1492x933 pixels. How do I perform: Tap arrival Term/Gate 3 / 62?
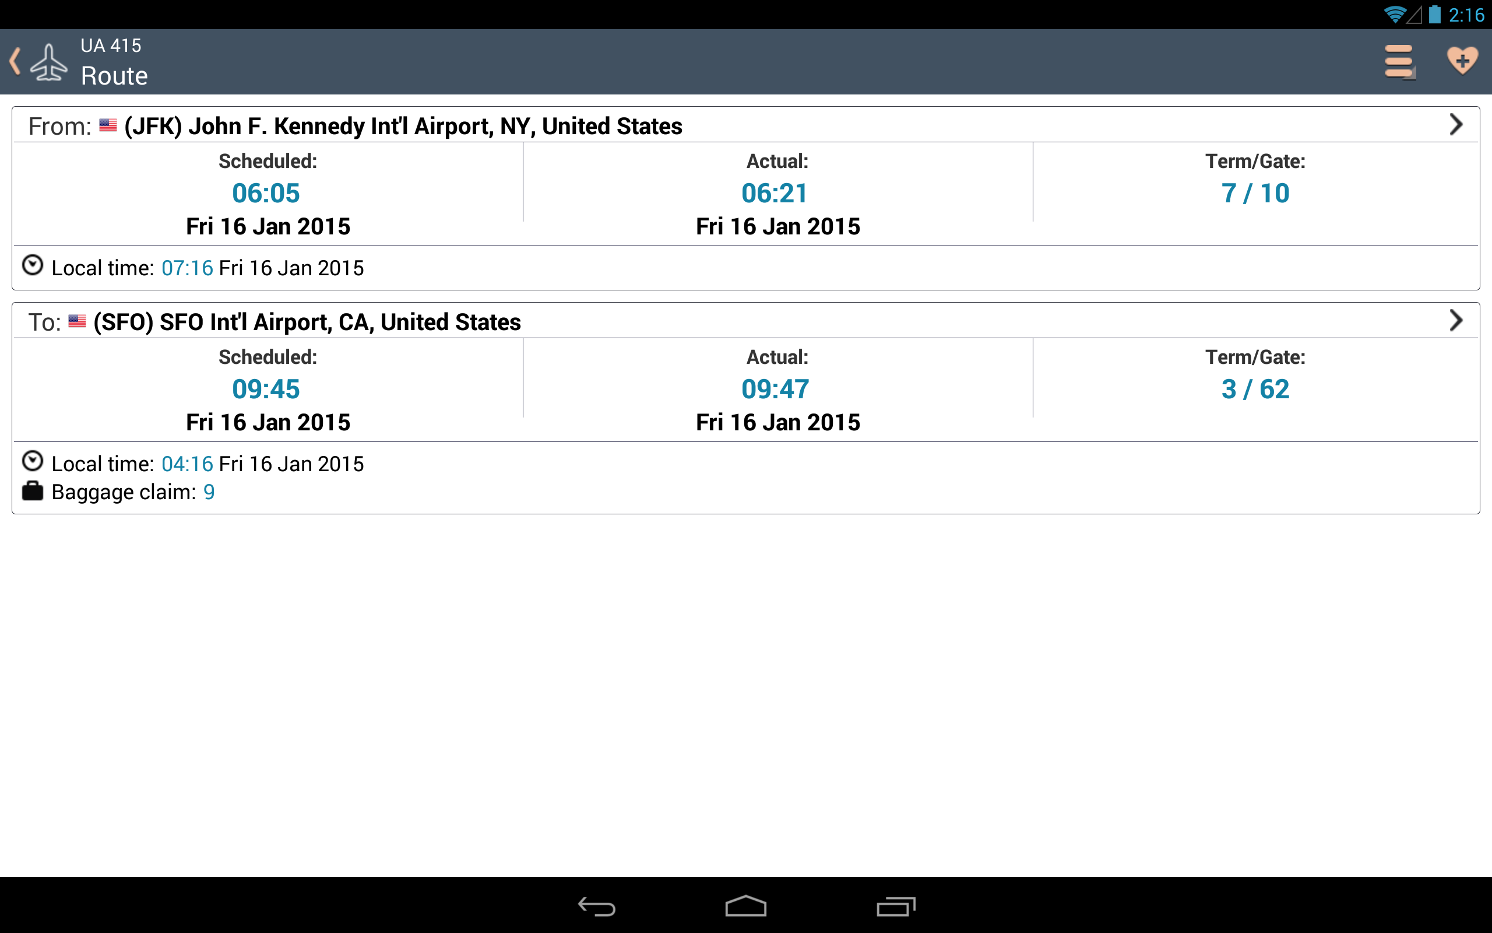tap(1255, 389)
